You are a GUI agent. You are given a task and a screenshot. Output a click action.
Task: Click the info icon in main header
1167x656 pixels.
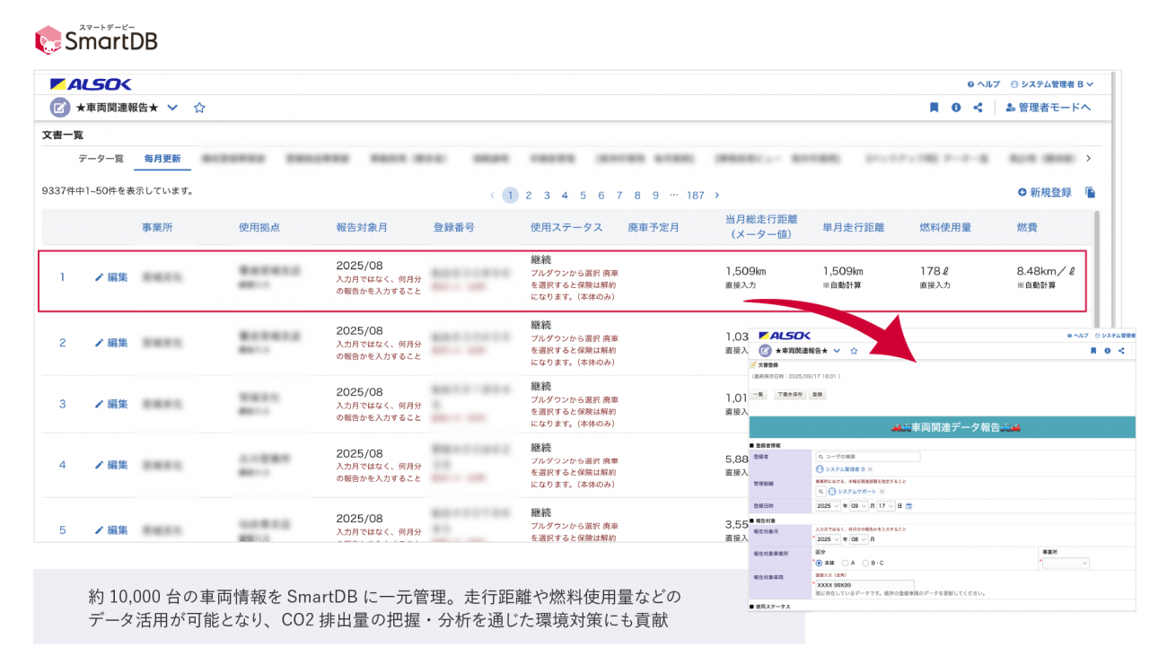[956, 108]
